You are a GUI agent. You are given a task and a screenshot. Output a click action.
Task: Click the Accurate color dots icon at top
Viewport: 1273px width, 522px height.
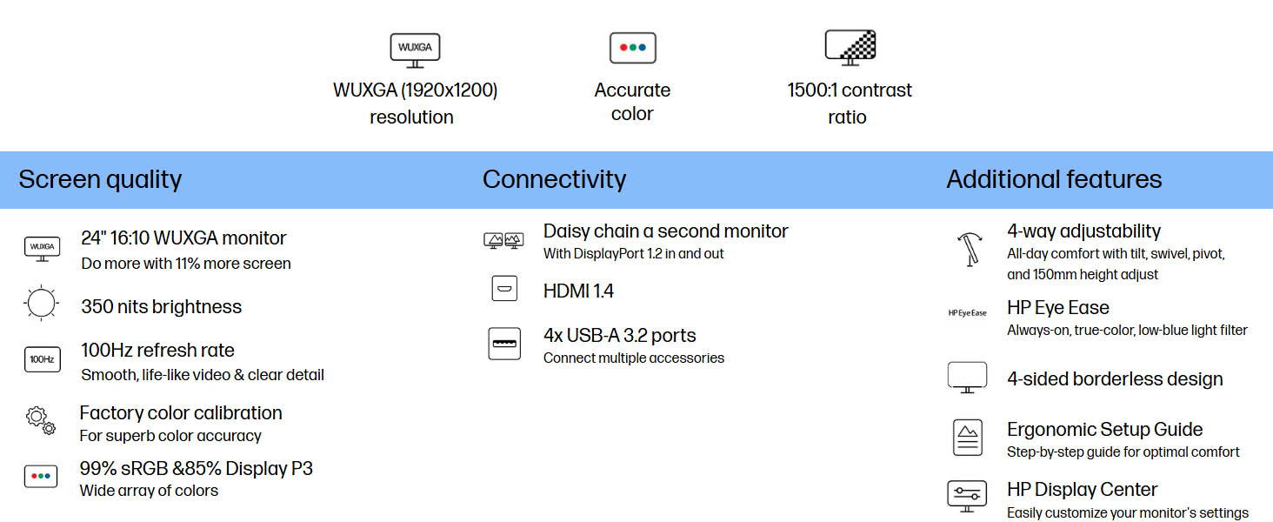632,48
